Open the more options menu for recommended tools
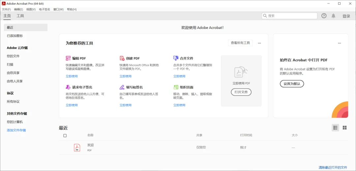The height and width of the screenshot is (171, 356). coord(259,43)
